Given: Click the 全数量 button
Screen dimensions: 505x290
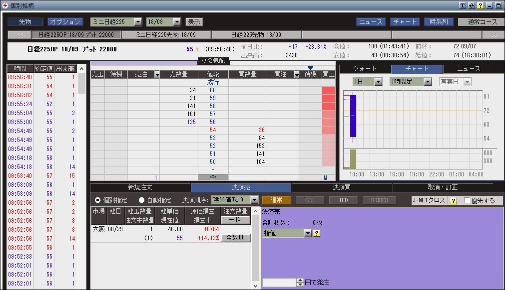Looking at the screenshot, I should [x=235, y=238].
